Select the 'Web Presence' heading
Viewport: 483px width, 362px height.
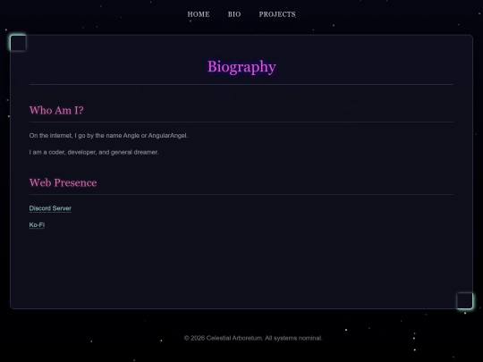(63, 182)
